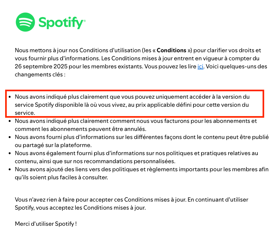Image resolution: width=278 pixels, height=228 pixels.
Task: Click the bullet dot of the highlighted item
Action: [10, 97]
